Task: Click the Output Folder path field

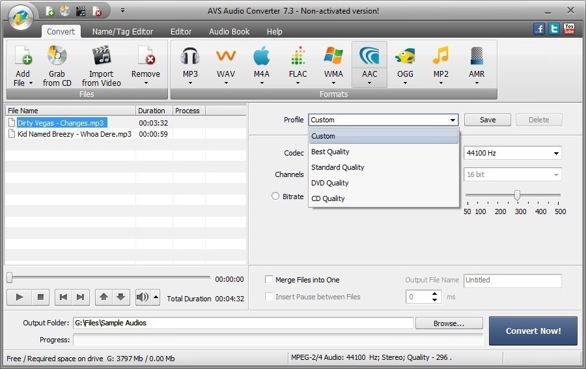Action: point(244,323)
